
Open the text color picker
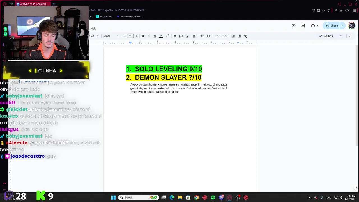coord(161,36)
